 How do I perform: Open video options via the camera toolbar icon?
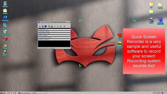coord(52,26)
